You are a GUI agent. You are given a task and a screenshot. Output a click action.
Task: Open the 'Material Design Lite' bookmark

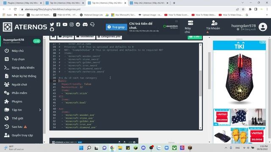click(91, 15)
